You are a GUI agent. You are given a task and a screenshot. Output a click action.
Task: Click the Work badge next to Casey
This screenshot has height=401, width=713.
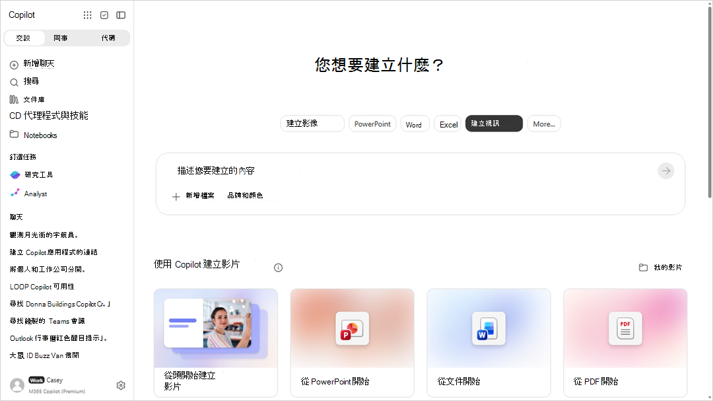[x=36, y=380]
